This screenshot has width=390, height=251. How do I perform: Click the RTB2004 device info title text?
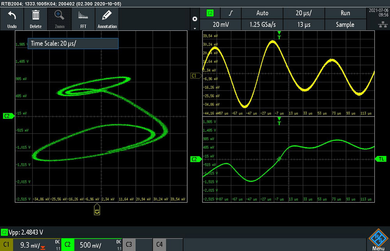[61, 4]
